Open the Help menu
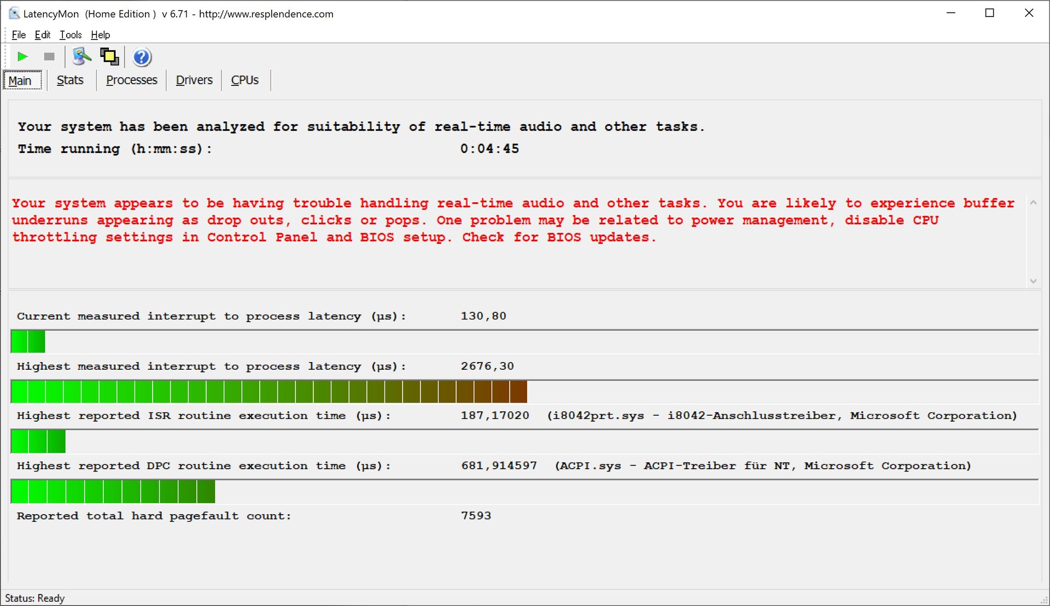Image resolution: width=1050 pixels, height=606 pixels. click(x=100, y=34)
